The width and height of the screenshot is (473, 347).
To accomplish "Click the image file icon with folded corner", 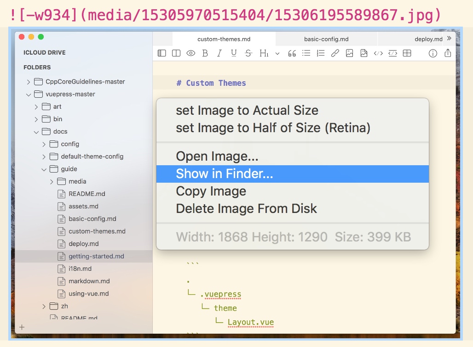I will [x=364, y=53].
